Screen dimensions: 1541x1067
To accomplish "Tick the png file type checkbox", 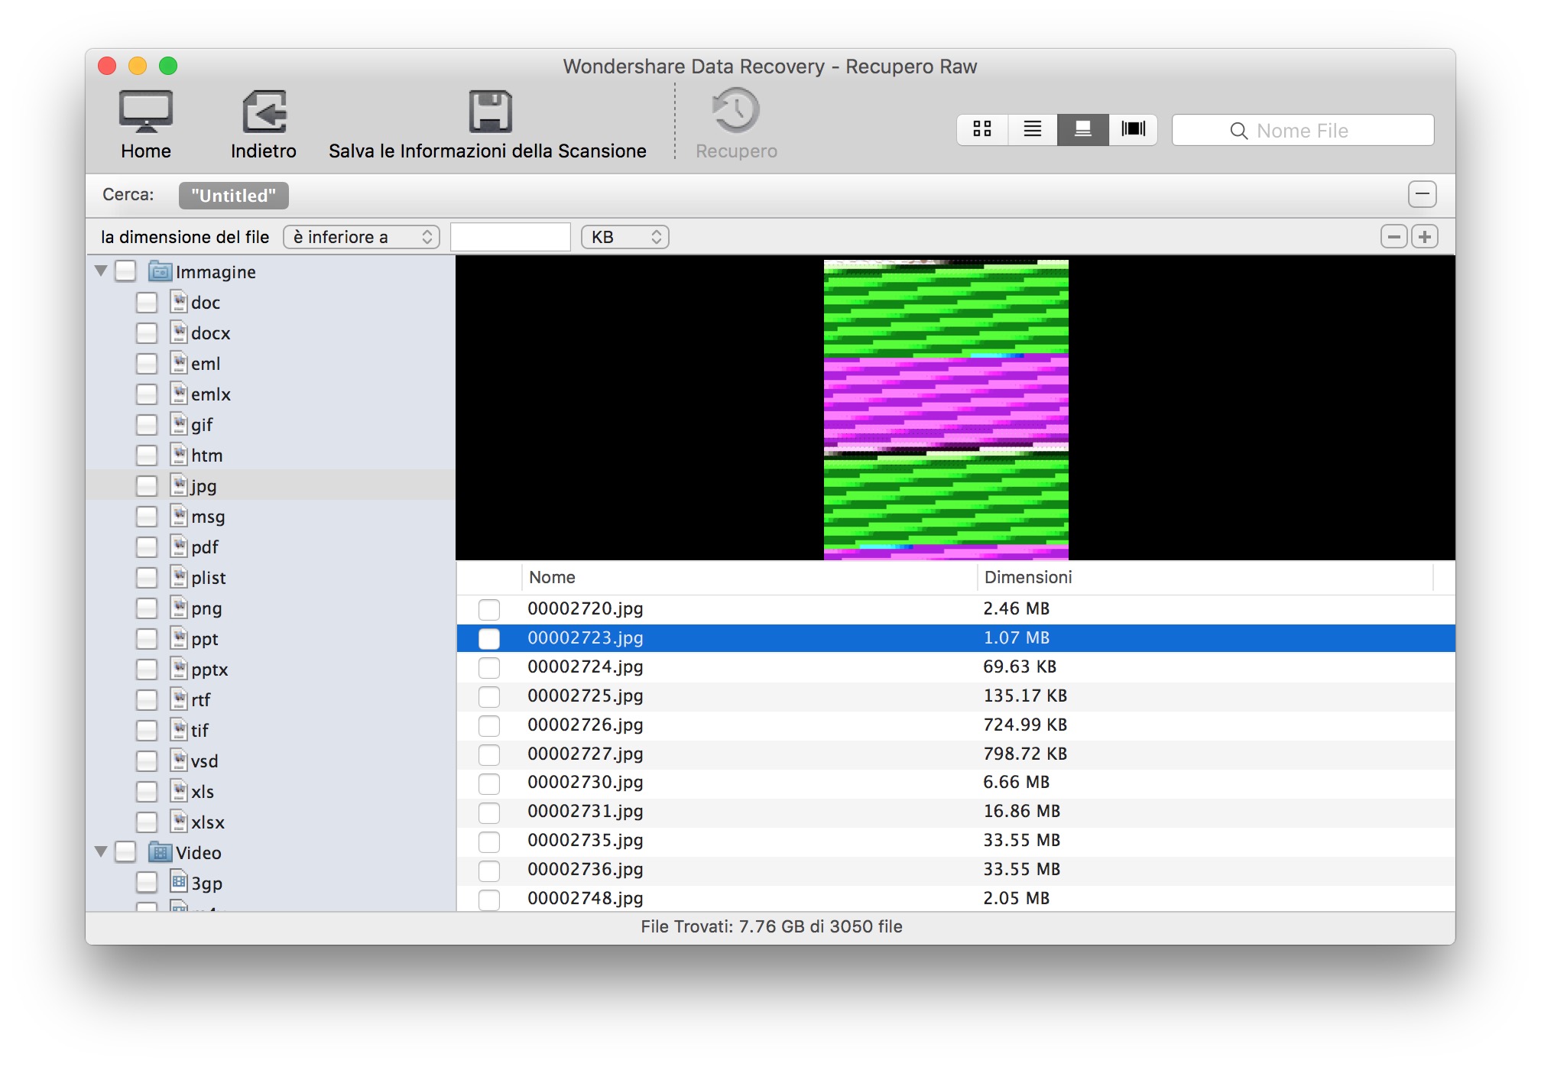I will coord(147,608).
